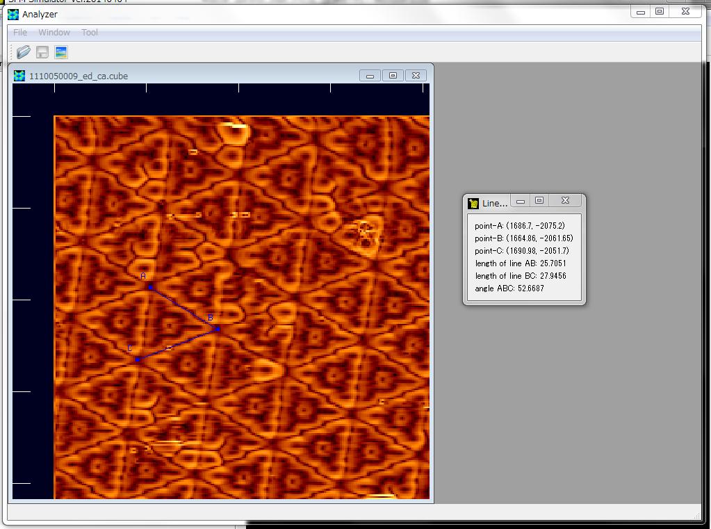The height and width of the screenshot is (529, 711).
Task: Minimize the 1110050009_ed_ca.cube window
Action: [x=370, y=76]
